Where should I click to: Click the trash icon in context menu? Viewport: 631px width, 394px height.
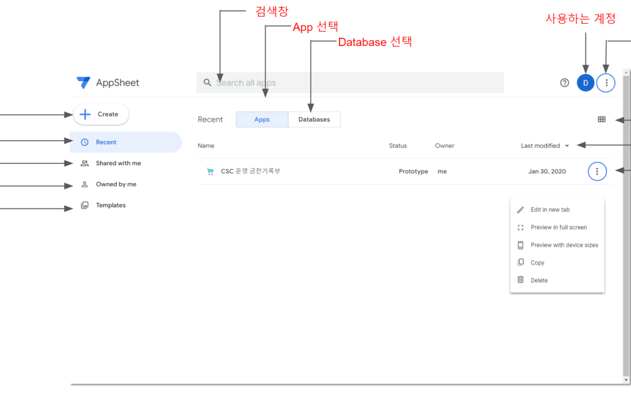click(x=521, y=280)
